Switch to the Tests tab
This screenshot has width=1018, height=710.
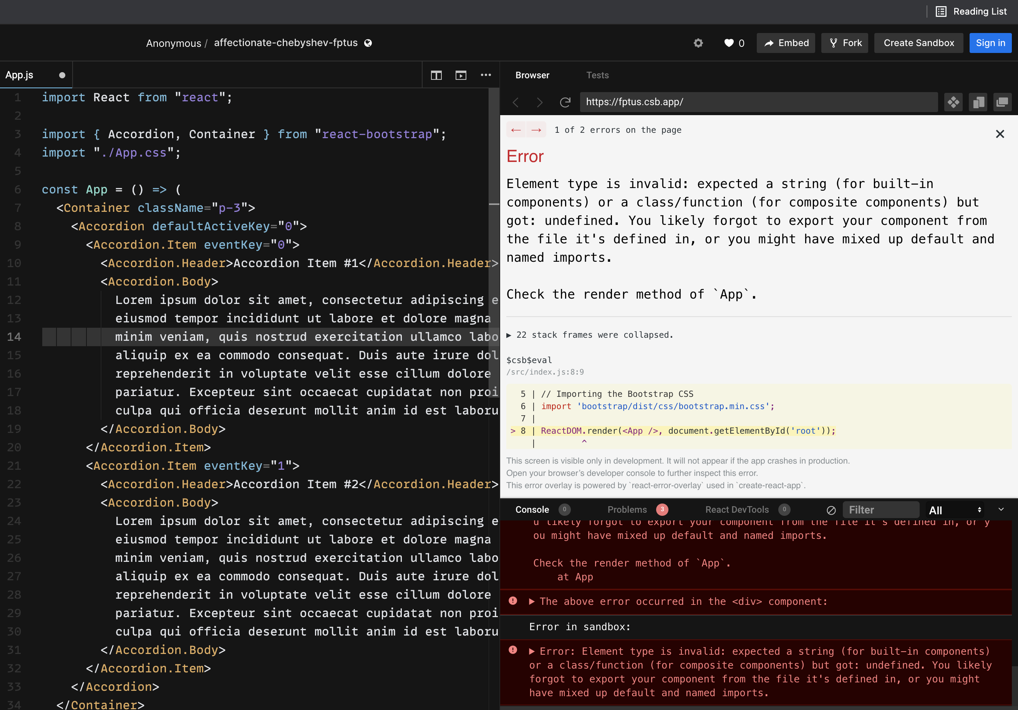[597, 75]
